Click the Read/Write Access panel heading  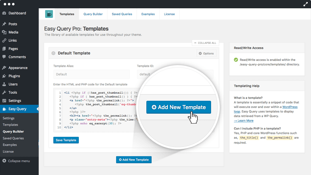248,48
